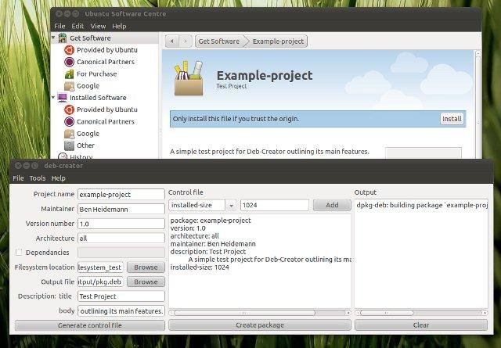Click the dpkg-deb building package output line
Screen dimensions: 501x348
tap(422, 206)
